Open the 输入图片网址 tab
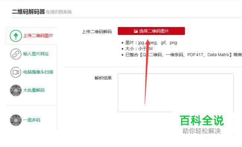 36,54
